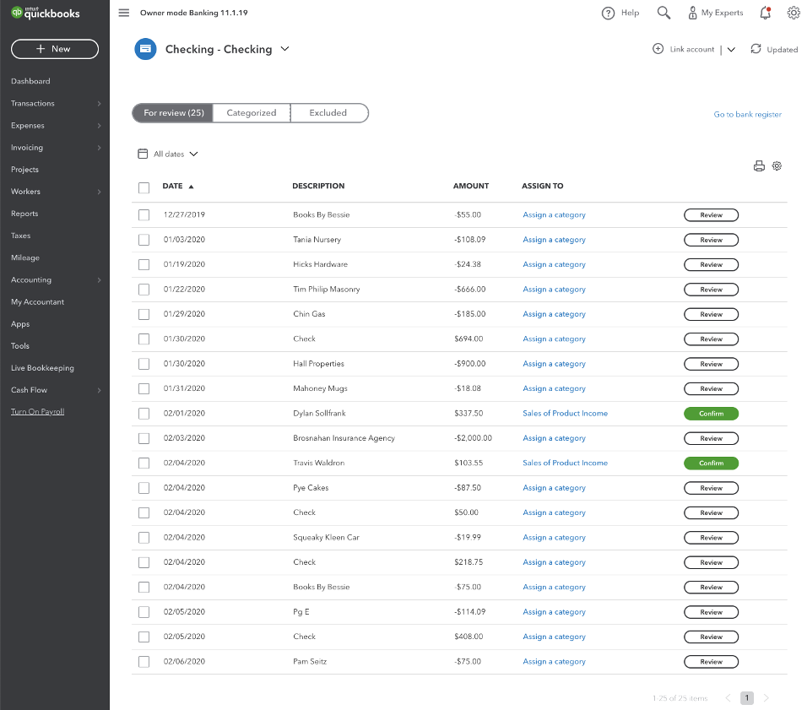Expand the Workers sidebar submenu
This screenshot has height=710, width=807.
(x=100, y=192)
